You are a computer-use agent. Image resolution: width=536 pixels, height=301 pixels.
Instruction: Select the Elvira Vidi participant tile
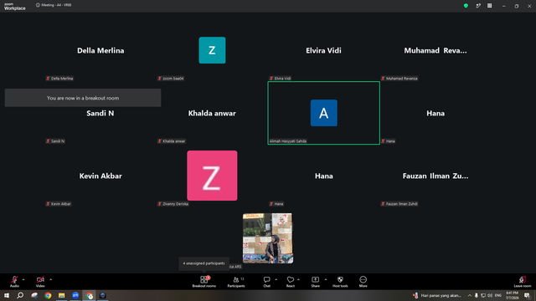pos(323,50)
